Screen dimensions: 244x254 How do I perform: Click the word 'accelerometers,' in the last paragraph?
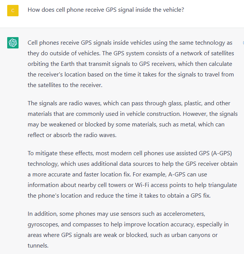click(184, 214)
